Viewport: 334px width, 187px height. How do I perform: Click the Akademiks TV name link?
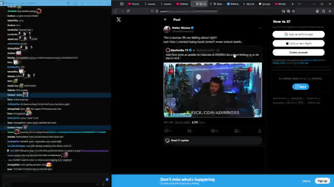tap(179, 50)
